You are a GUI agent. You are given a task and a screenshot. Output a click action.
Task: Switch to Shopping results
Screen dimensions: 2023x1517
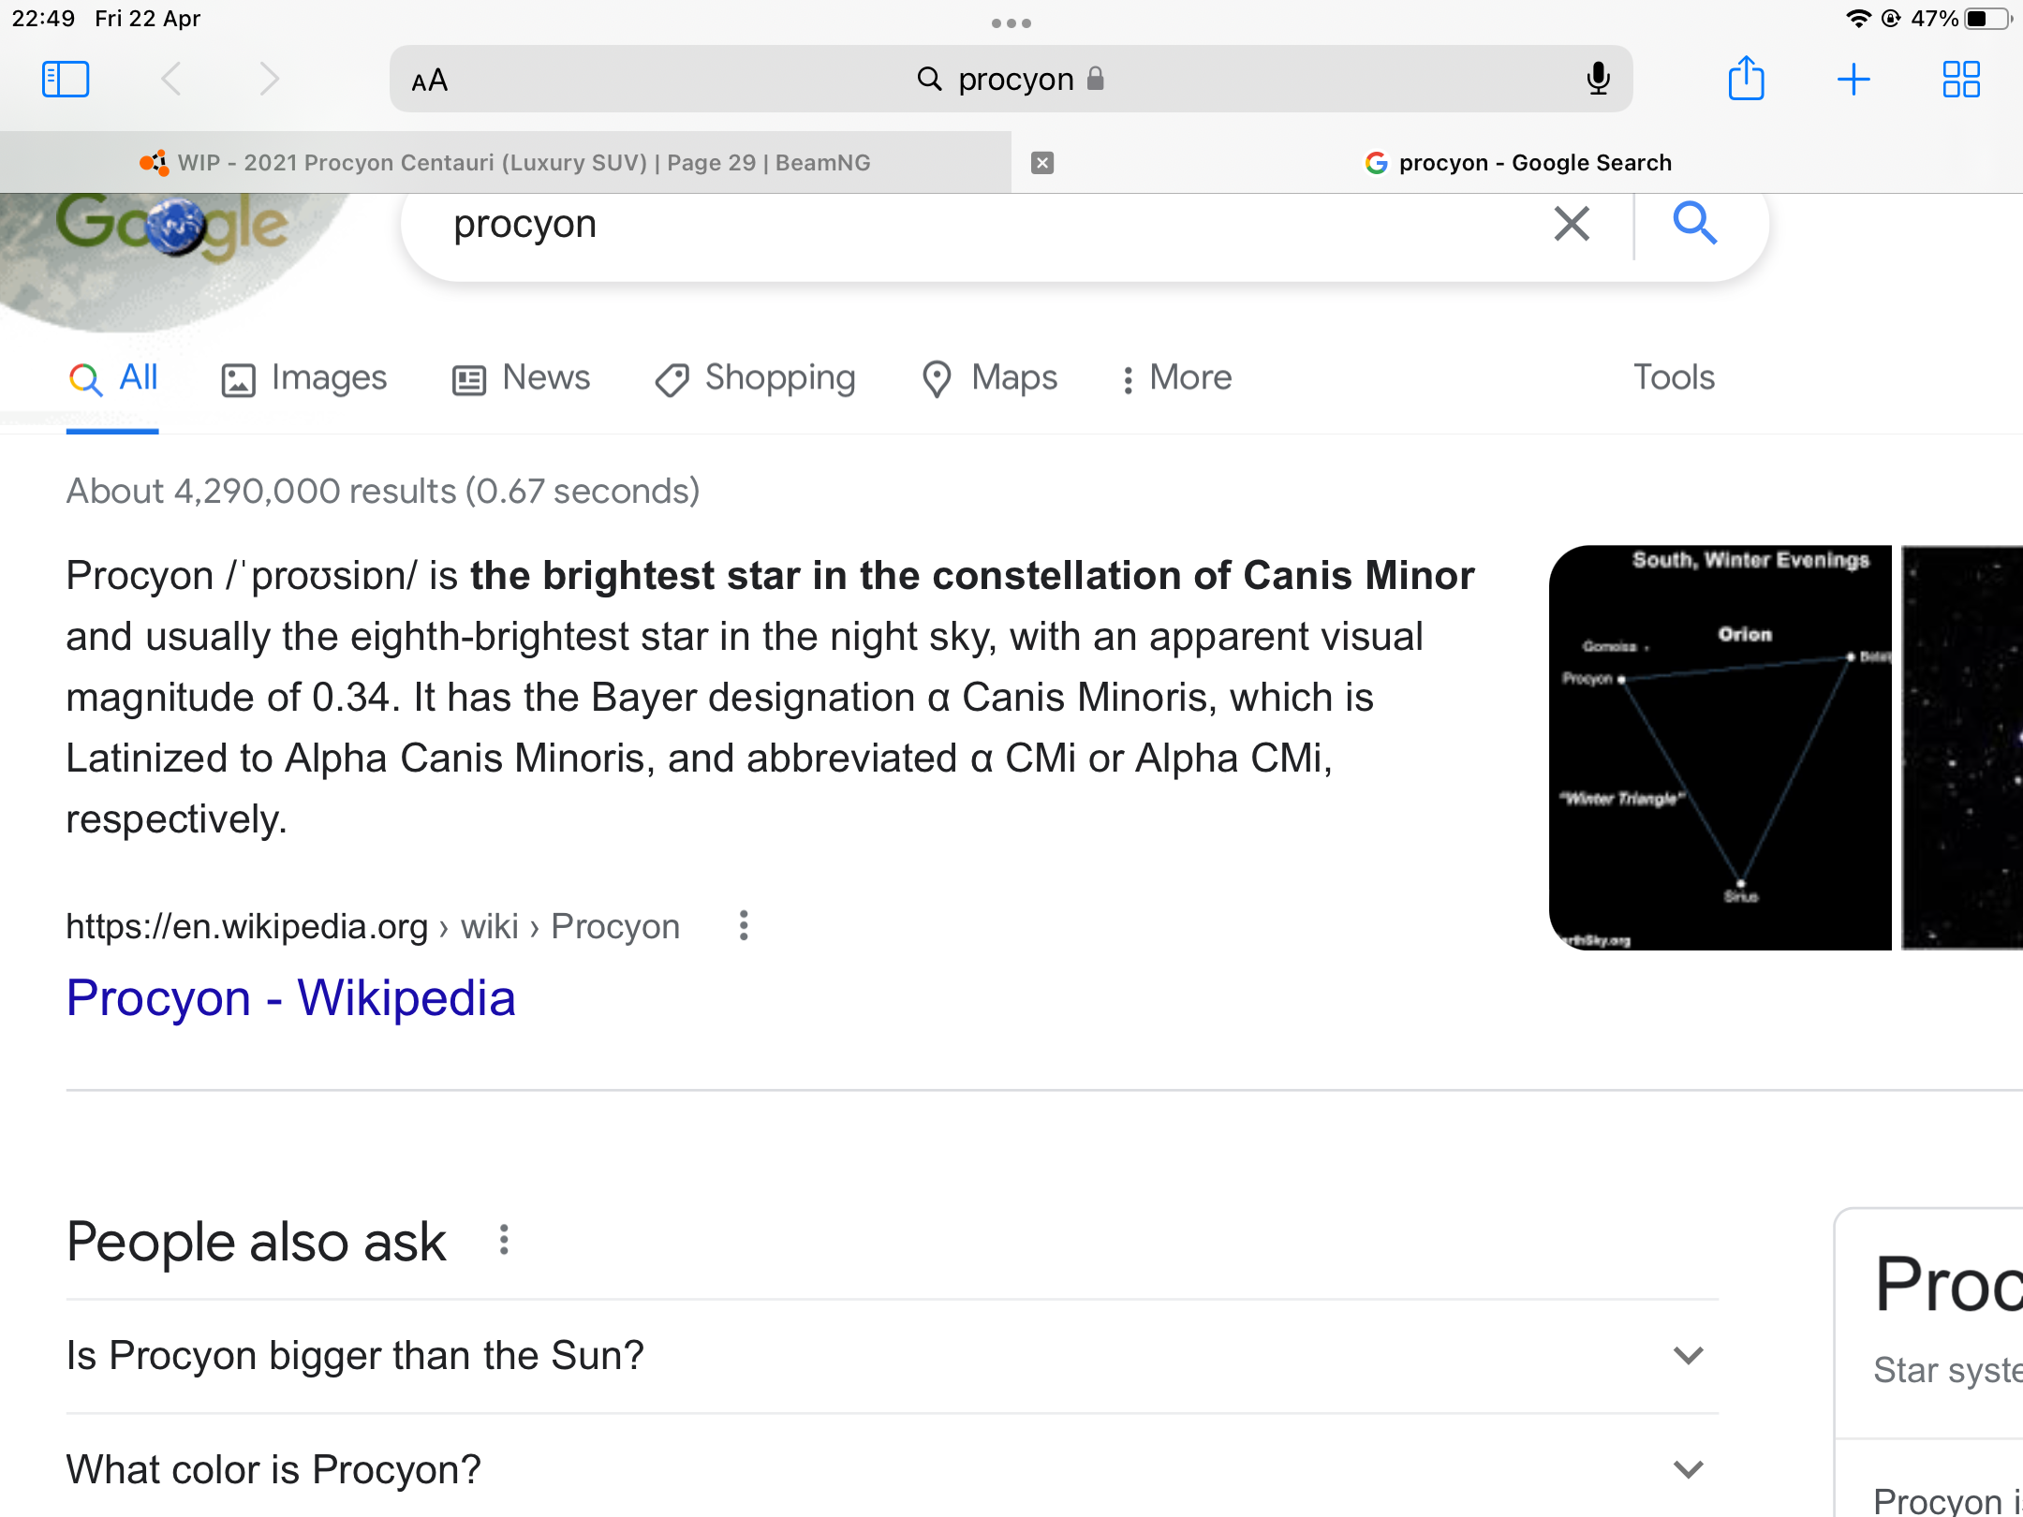pos(755,377)
